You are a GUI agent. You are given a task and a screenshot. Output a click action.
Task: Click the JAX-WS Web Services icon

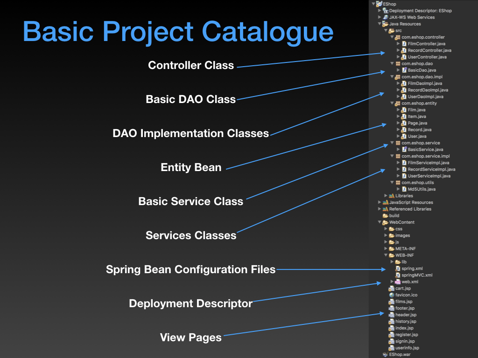[385, 17]
